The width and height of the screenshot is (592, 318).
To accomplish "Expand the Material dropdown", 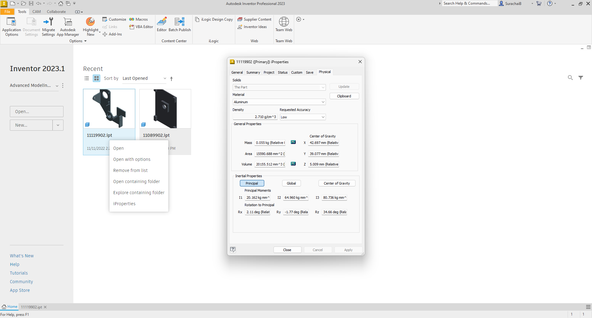I will click(x=323, y=102).
